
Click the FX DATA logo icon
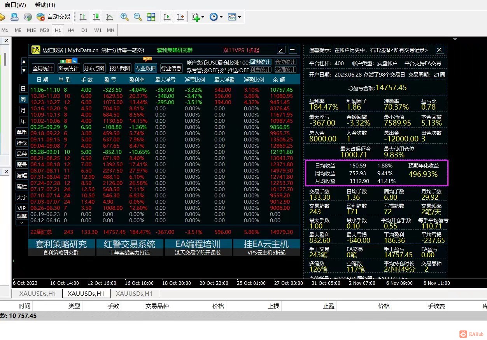coord(36,50)
